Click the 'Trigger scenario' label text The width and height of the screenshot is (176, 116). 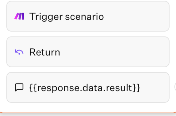tap(67, 17)
